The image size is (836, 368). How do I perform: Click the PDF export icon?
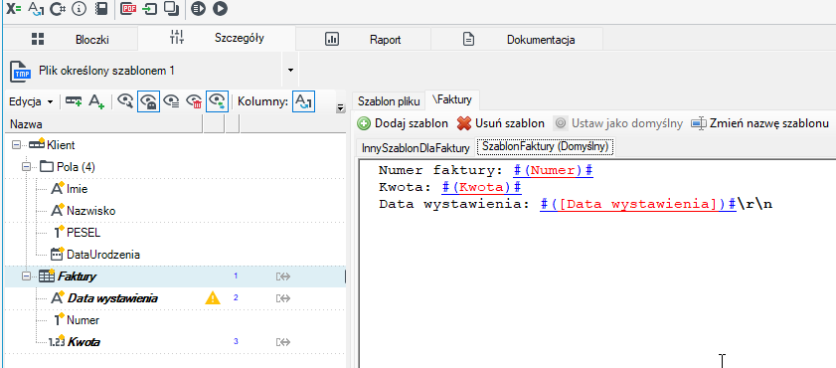point(128,9)
